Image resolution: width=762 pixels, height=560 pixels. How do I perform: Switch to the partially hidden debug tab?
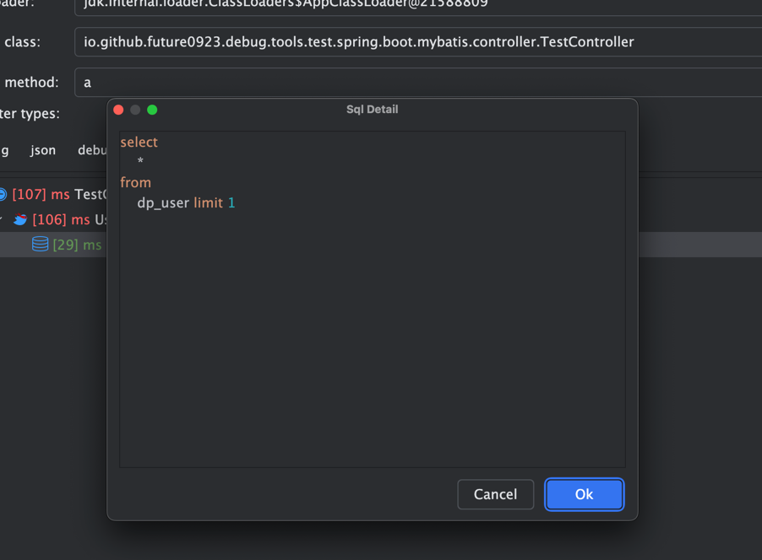tap(91, 150)
